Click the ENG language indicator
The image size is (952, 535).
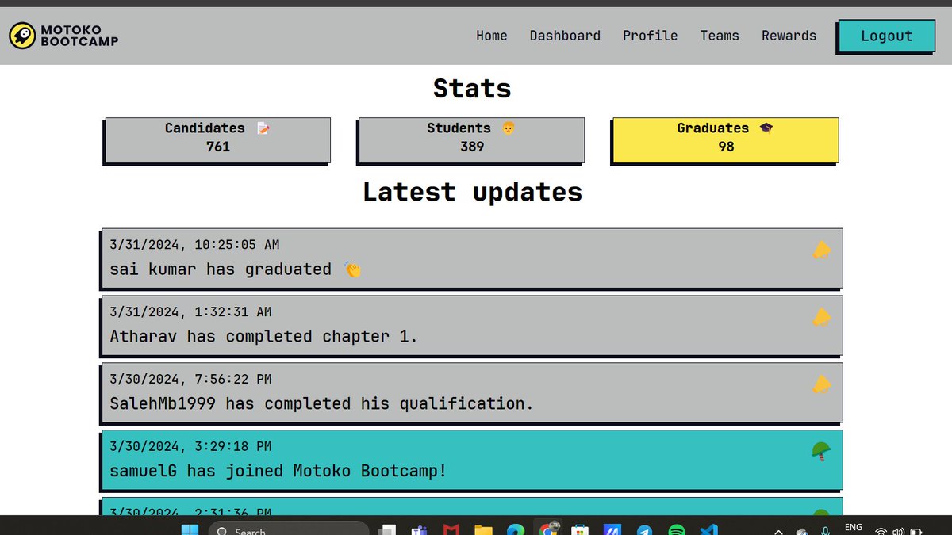pos(854,528)
